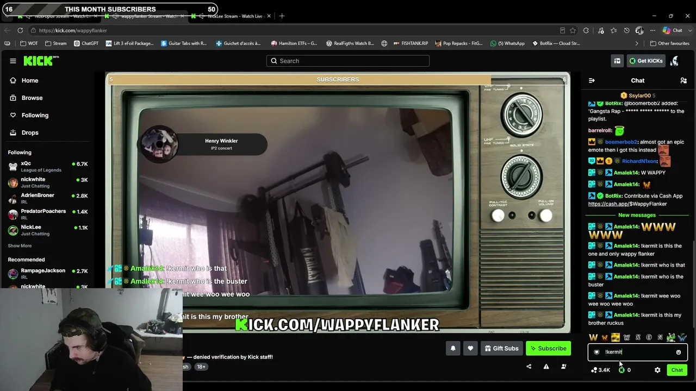Go to the KICK logo homepage

[41, 61]
